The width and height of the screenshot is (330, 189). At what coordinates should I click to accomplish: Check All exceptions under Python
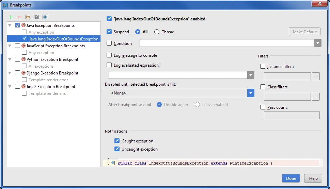[x=25, y=66]
